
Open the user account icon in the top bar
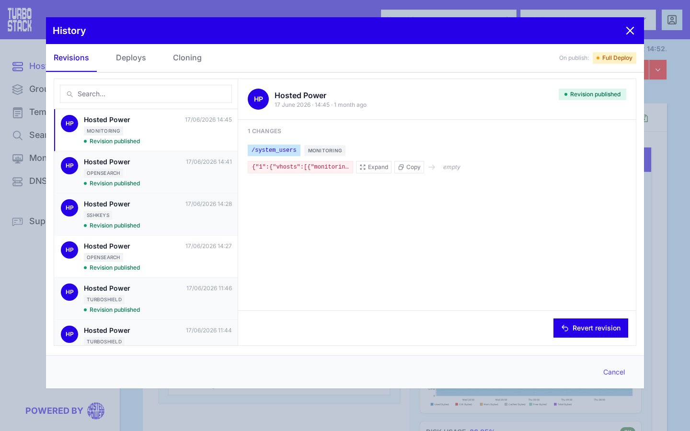coord(672,20)
